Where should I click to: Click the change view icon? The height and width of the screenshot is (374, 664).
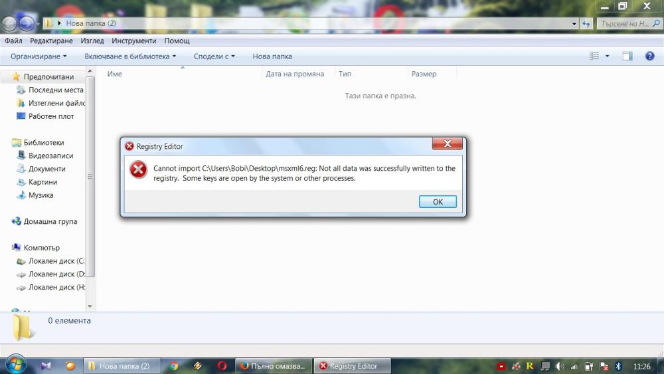pyautogui.click(x=594, y=56)
